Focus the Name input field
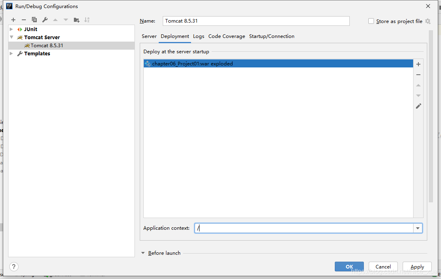The image size is (441, 279). pyautogui.click(x=256, y=21)
